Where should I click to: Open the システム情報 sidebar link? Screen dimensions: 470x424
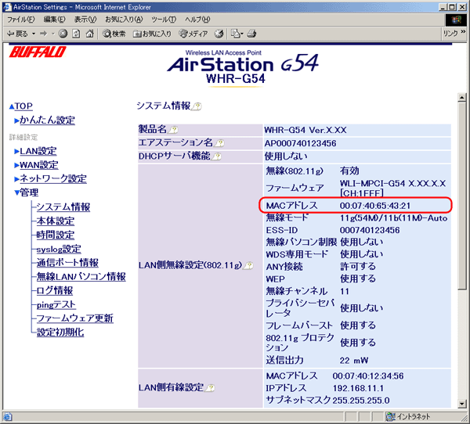click(63, 207)
